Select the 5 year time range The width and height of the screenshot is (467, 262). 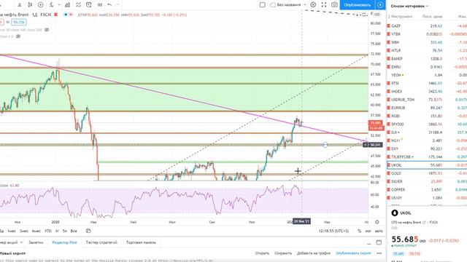(x=65, y=231)
